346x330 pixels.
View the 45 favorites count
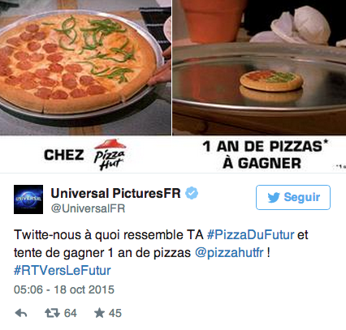tap(115, 313)
